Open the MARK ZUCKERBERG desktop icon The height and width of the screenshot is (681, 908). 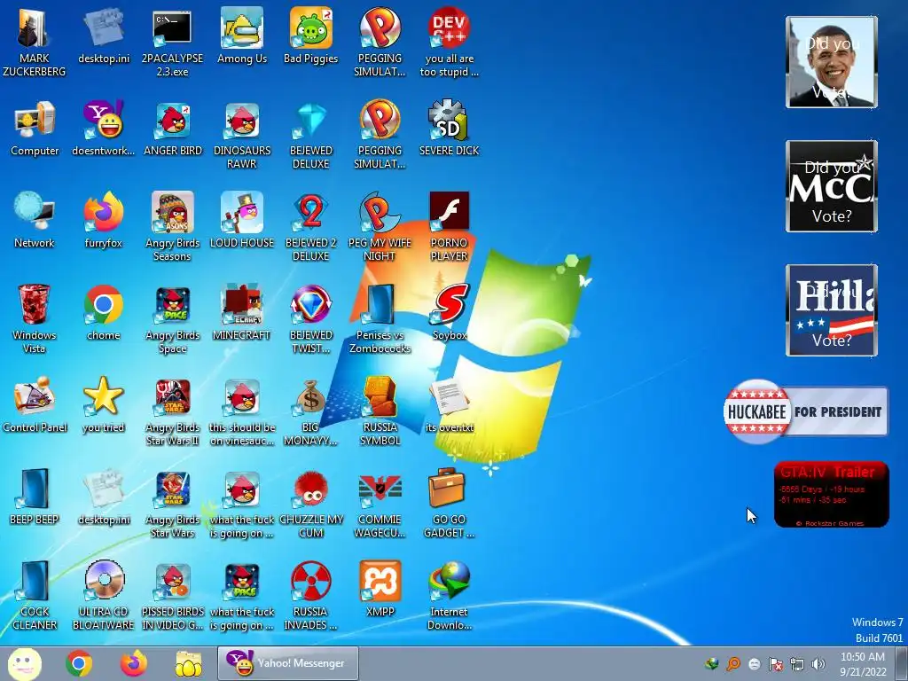[x=34, y=42]
